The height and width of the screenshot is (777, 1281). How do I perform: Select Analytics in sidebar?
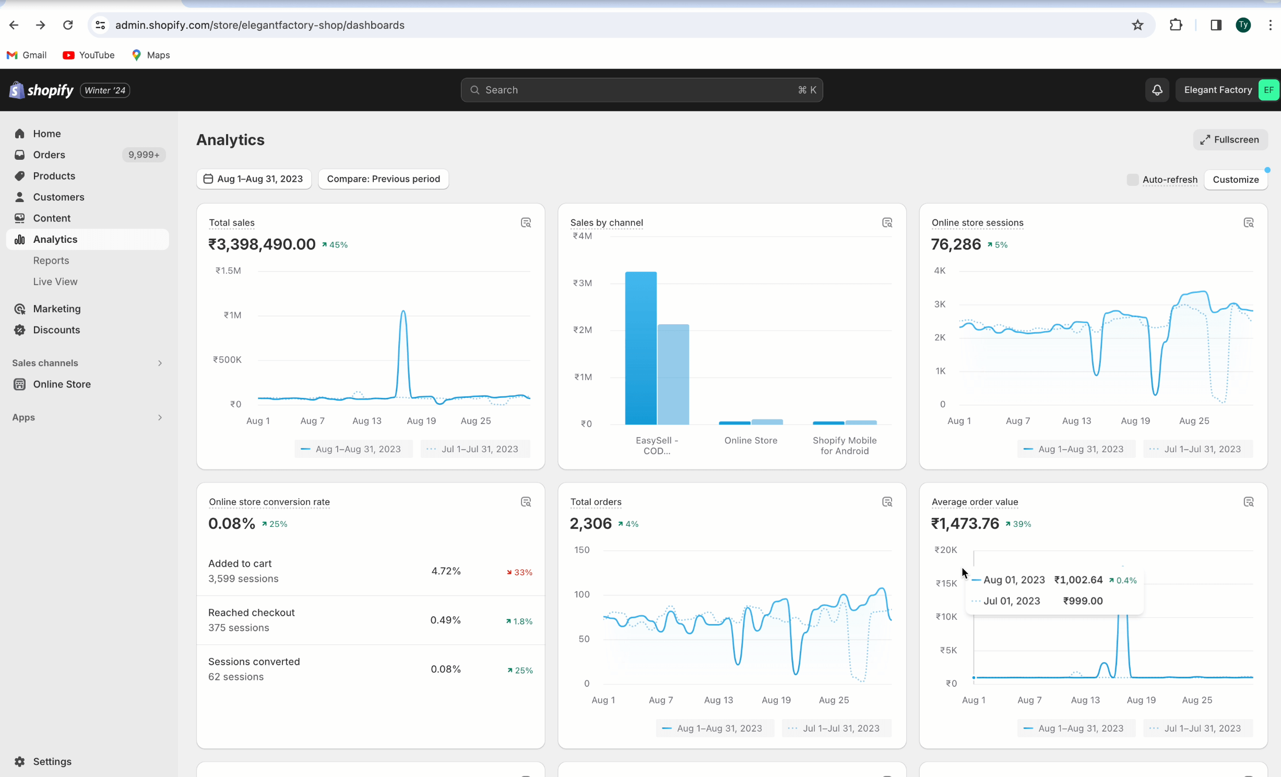coord(88,239)
